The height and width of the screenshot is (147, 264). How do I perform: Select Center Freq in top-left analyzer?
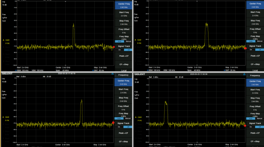124,5
